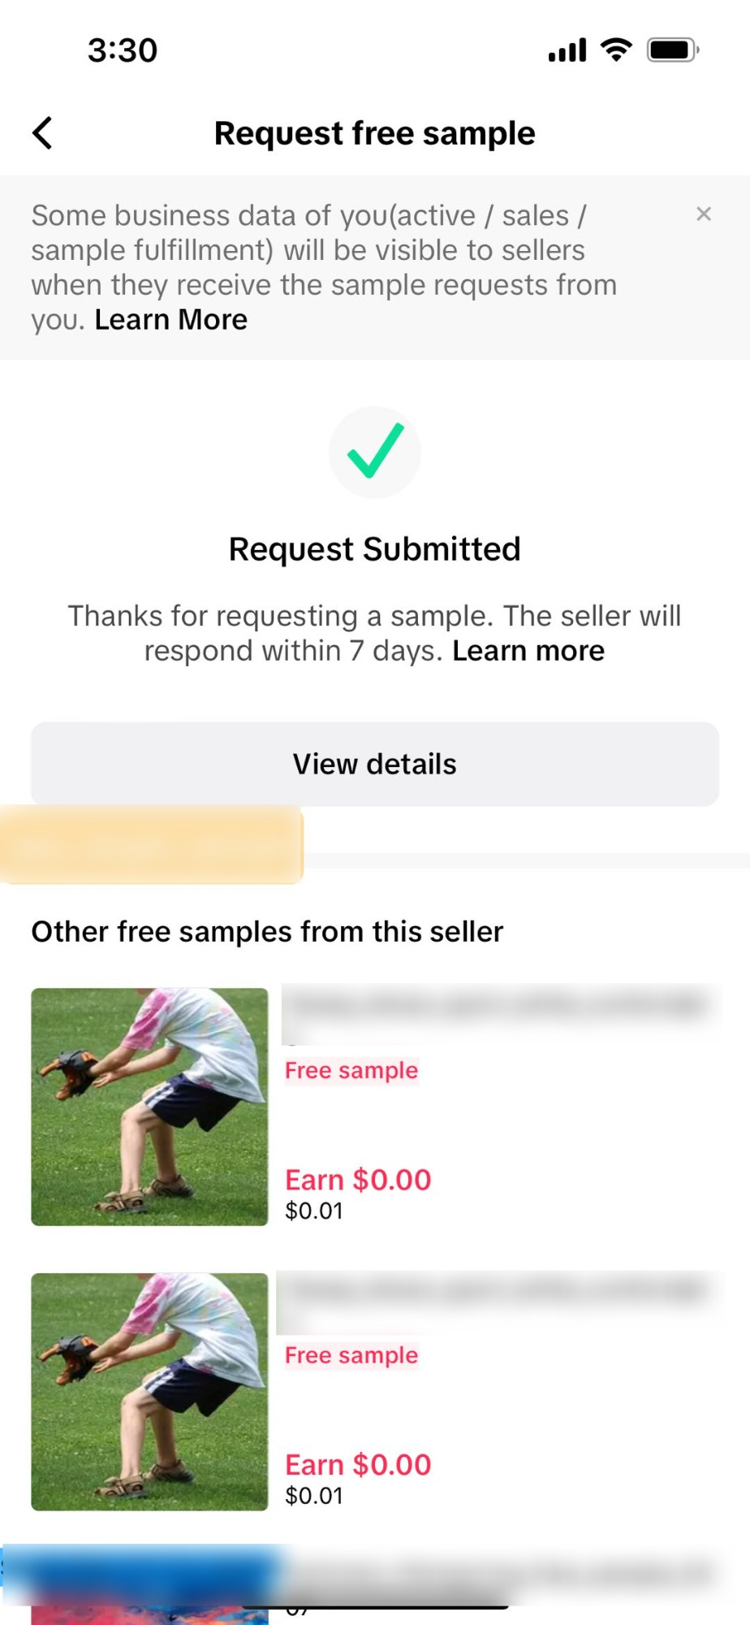Tap the Wi-Fi status icon
750x1625 pixels.
617,50
